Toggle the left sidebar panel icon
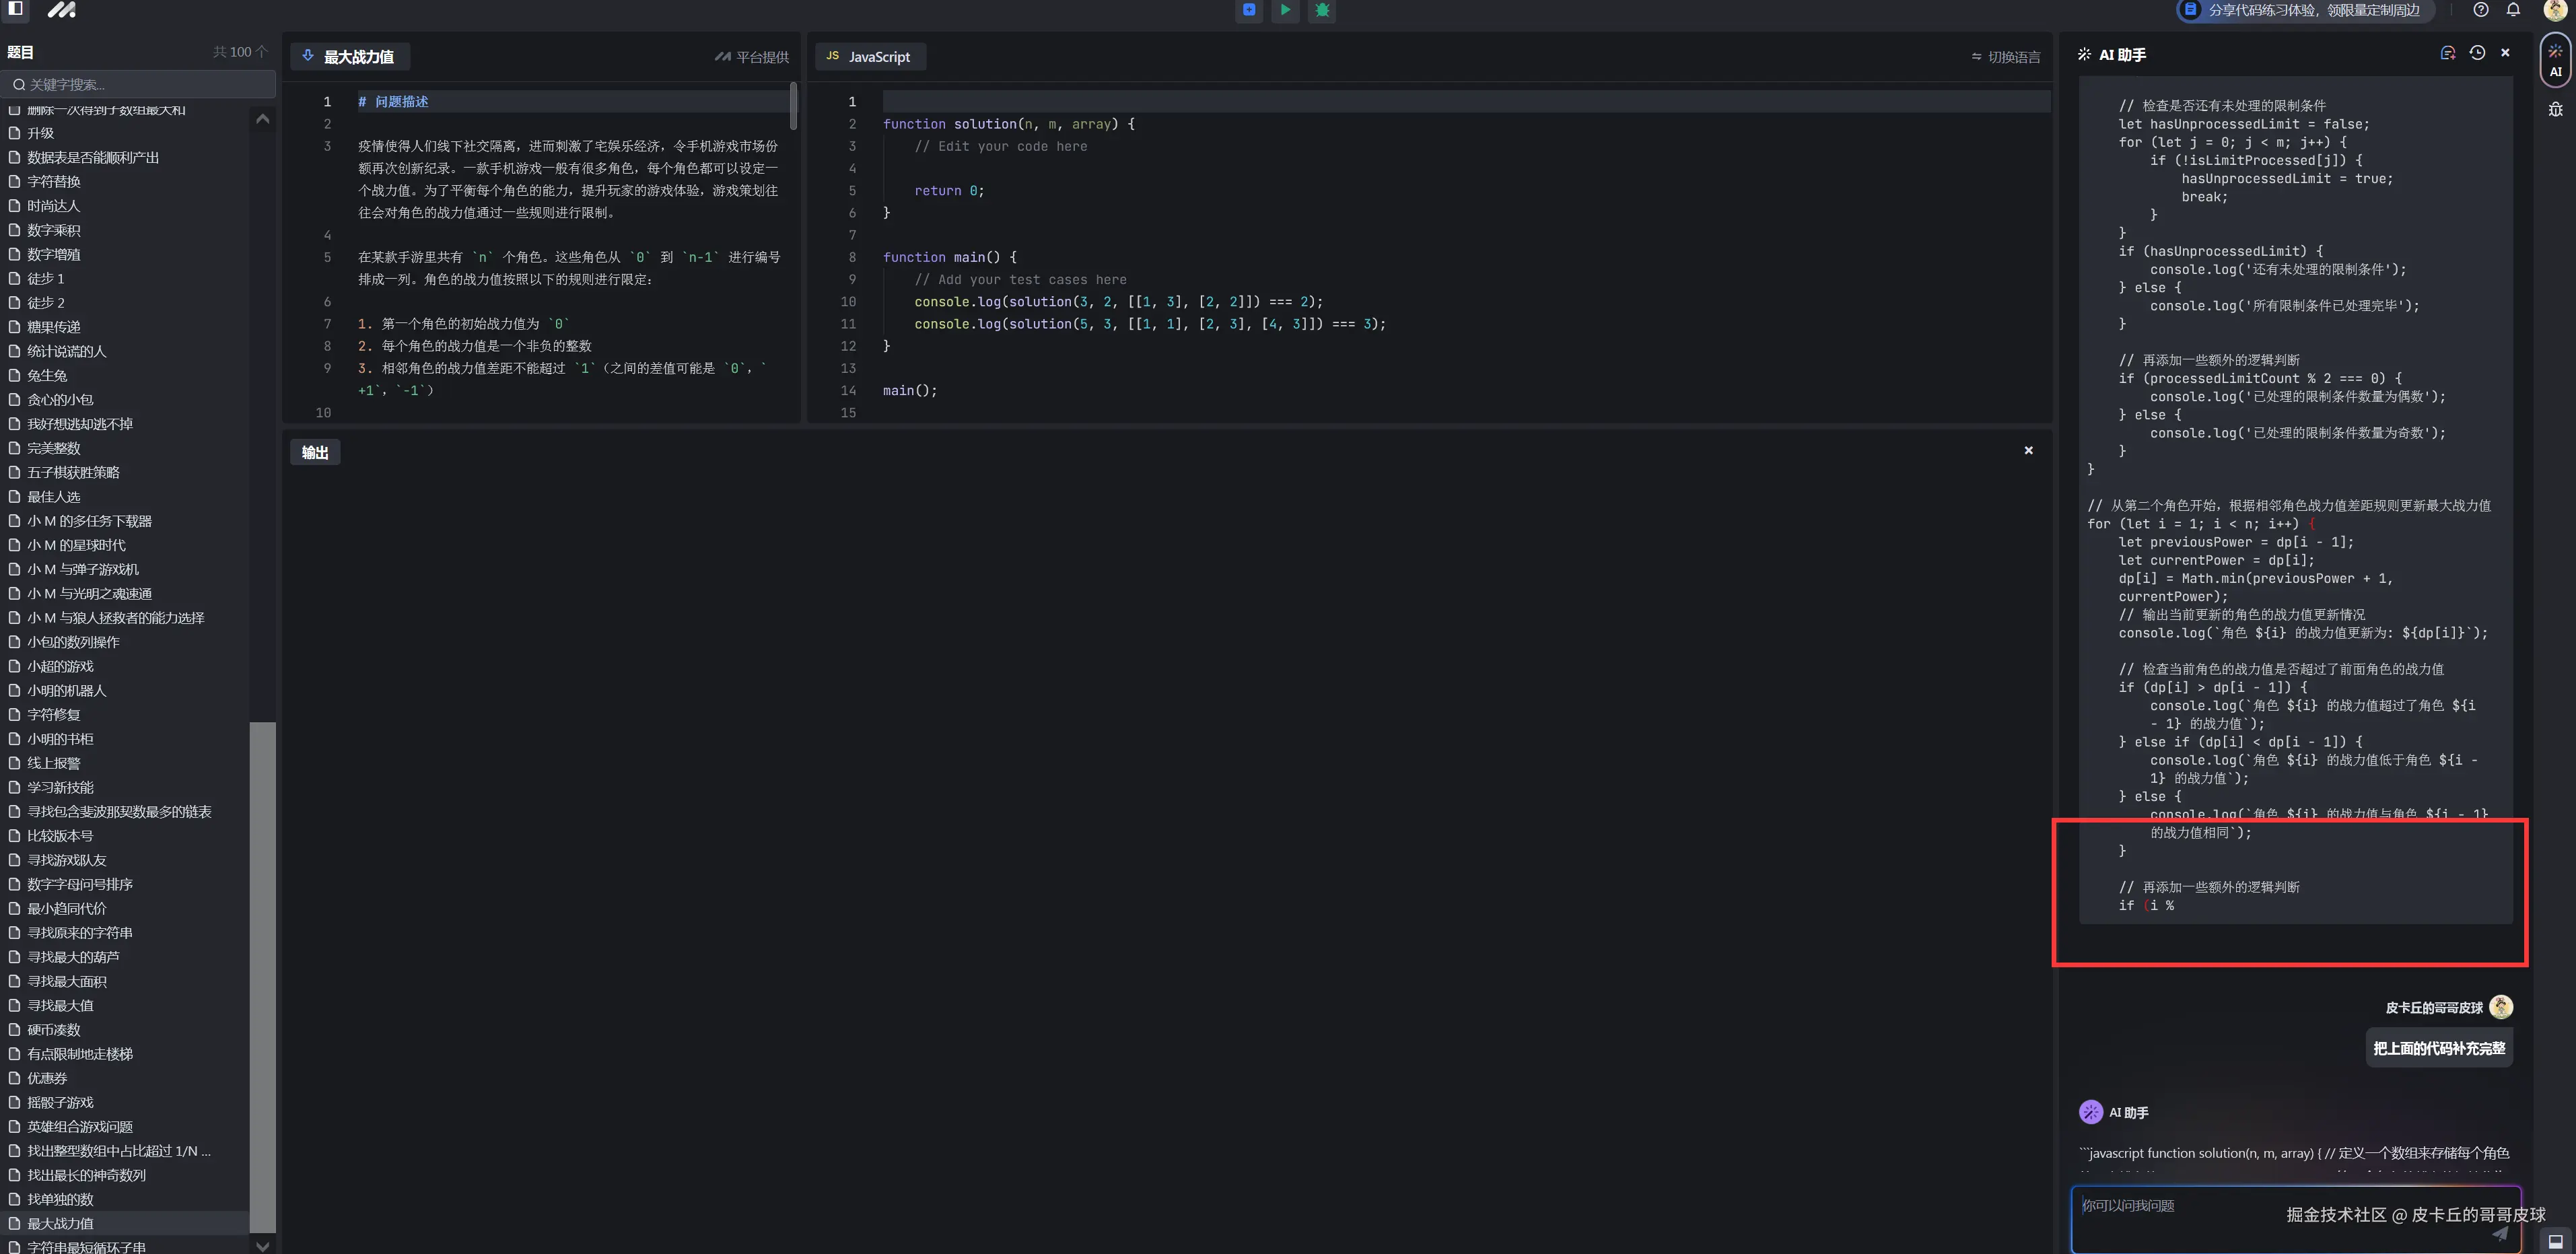The height and width of the screenshot is (1254, 2576). coord(15,9)
